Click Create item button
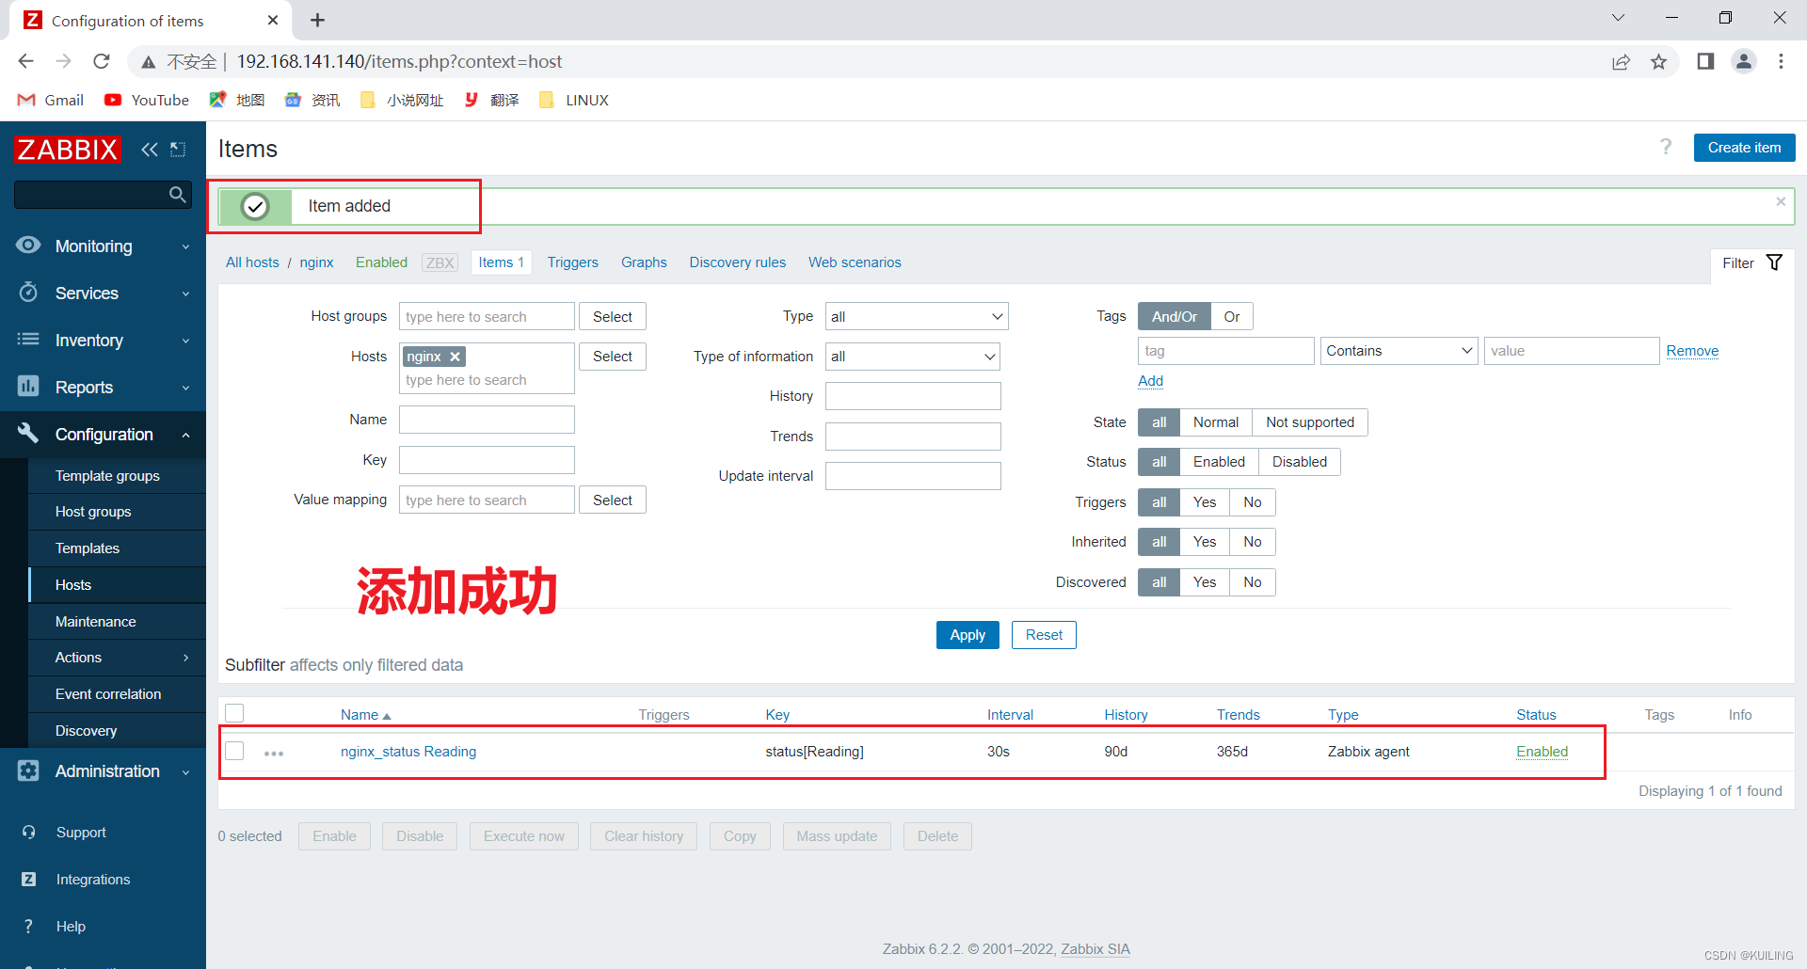The image size is (1807, 969). (1744, 148)
